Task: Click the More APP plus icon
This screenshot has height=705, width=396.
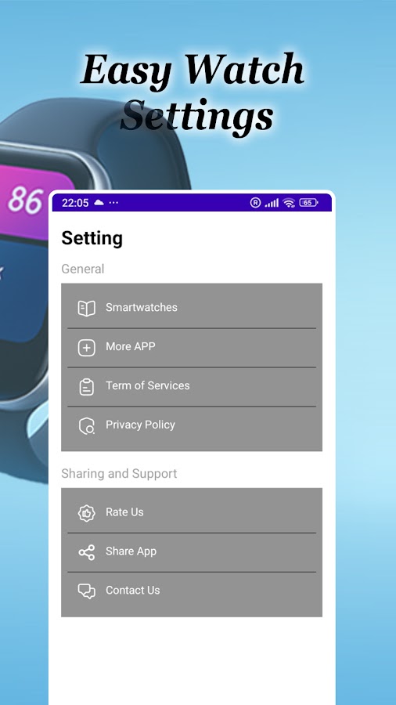Action: coord(86,348)
